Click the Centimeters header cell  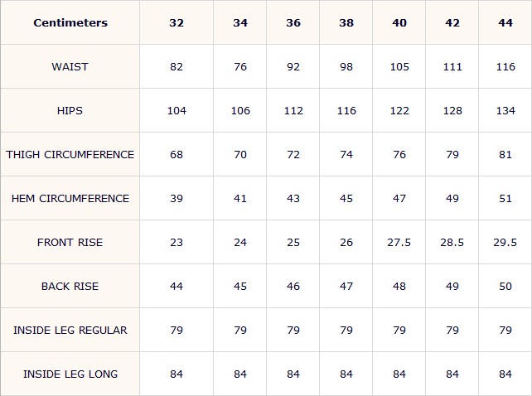70,22
